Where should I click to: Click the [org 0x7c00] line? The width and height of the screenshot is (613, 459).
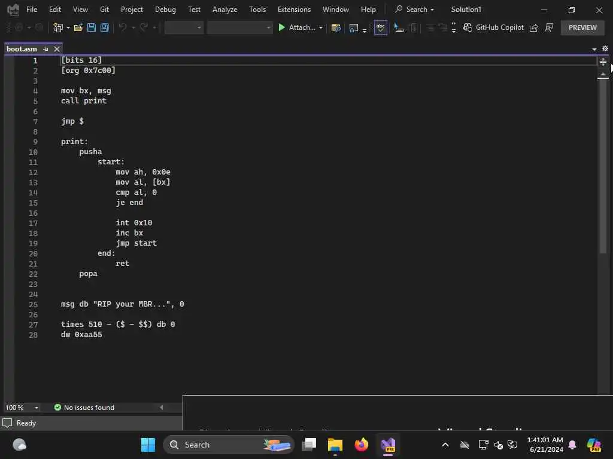pyautogui.click(x=89, y=71)
